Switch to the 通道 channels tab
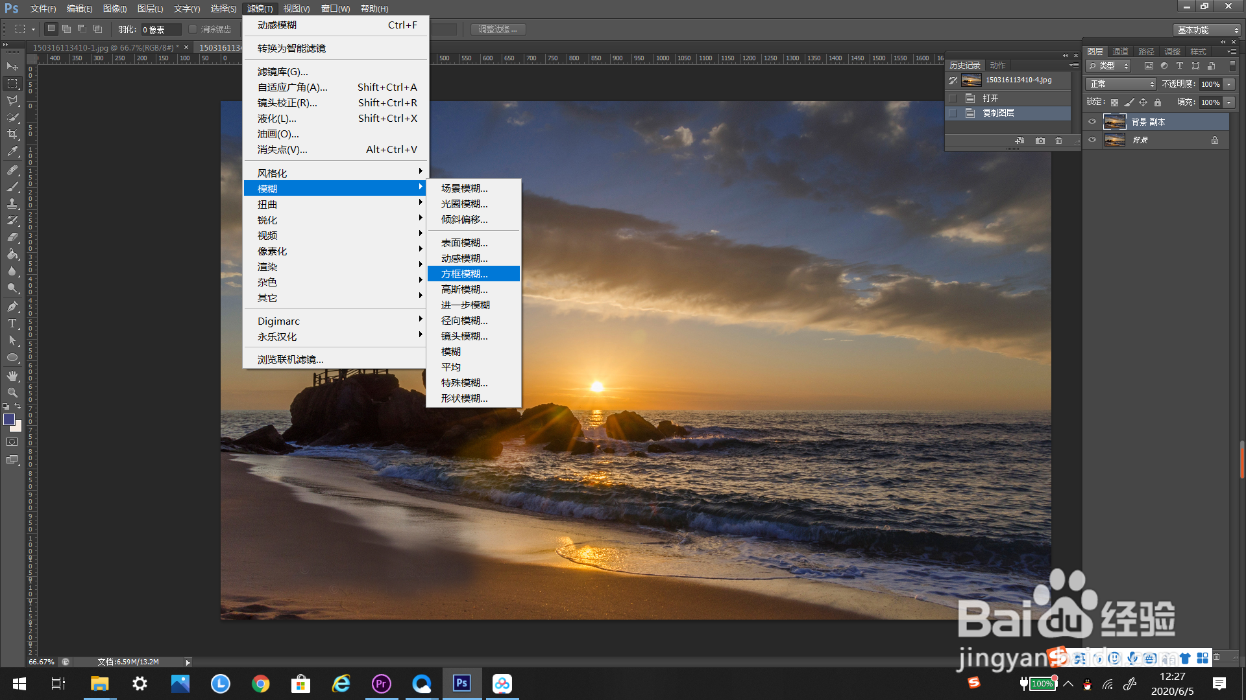The height and width of the screenshot is (700, 1246). [1120, 52]
